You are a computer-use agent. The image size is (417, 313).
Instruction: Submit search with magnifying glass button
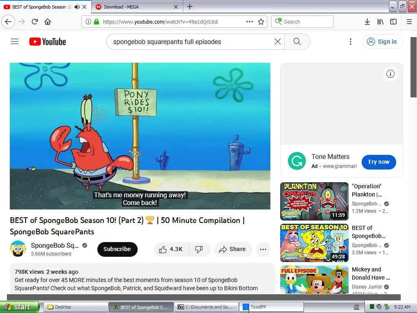tap(297, 42)
